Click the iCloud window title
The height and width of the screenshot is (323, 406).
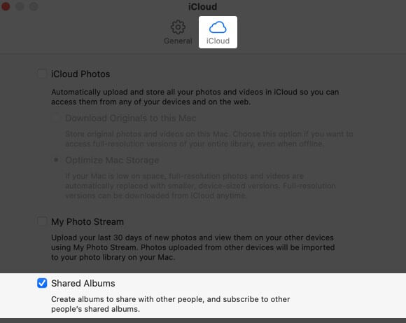pyautogui.click(x=203, y=6)
